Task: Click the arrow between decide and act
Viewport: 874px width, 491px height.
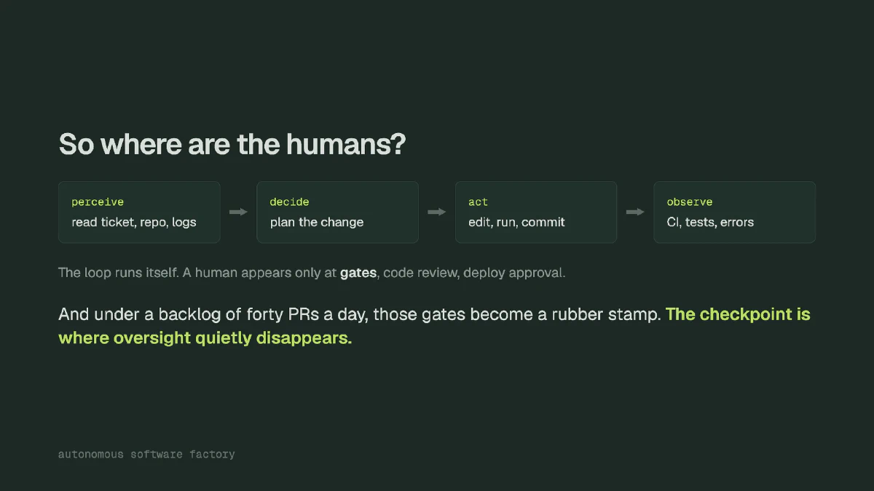Action: [x=436, y=212]
